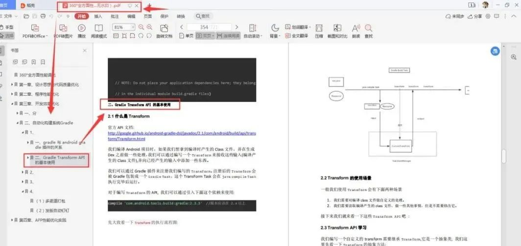Open the google.github.io Transform API link
Image resolution: width=521 pixels, height=246 pixels.
click(182, 136)
